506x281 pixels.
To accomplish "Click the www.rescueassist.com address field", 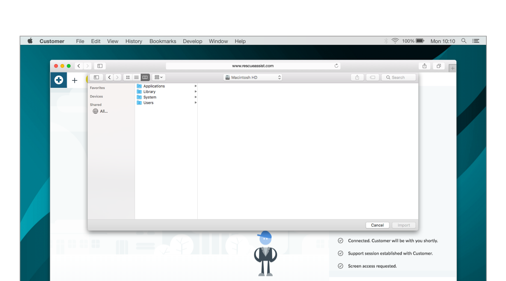I will click(x=253, y=66).
